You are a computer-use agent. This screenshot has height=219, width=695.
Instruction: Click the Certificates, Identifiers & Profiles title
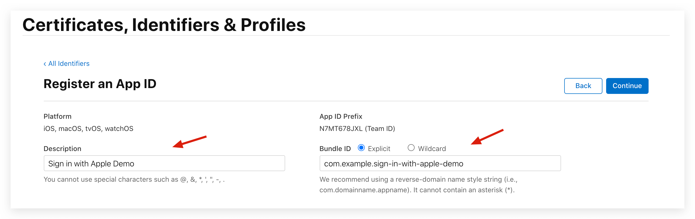(x=164, y=25)
